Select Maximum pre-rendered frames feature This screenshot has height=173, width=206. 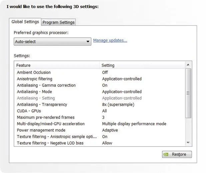click(x=46, y=117)
